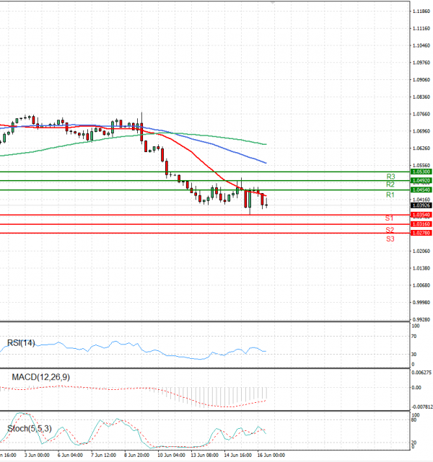Select the S2 support label
Screen dimensions: 433x462
pyautogui.click(x=390, y=230)
